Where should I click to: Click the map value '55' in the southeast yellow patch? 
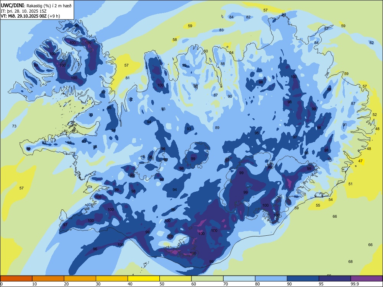pyautogui.click(x=318, y=205)
